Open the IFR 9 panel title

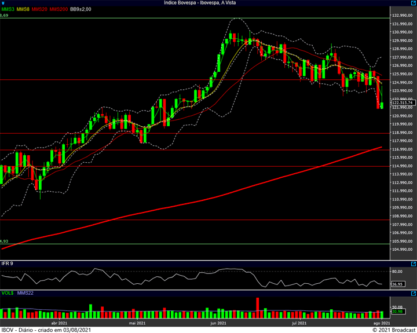pyautogui.click(x=7, y=264)
